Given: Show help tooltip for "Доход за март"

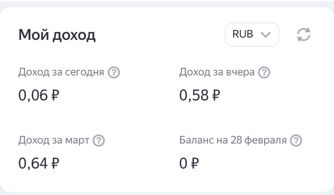Looking at the screenshot, I should (99, 141).
